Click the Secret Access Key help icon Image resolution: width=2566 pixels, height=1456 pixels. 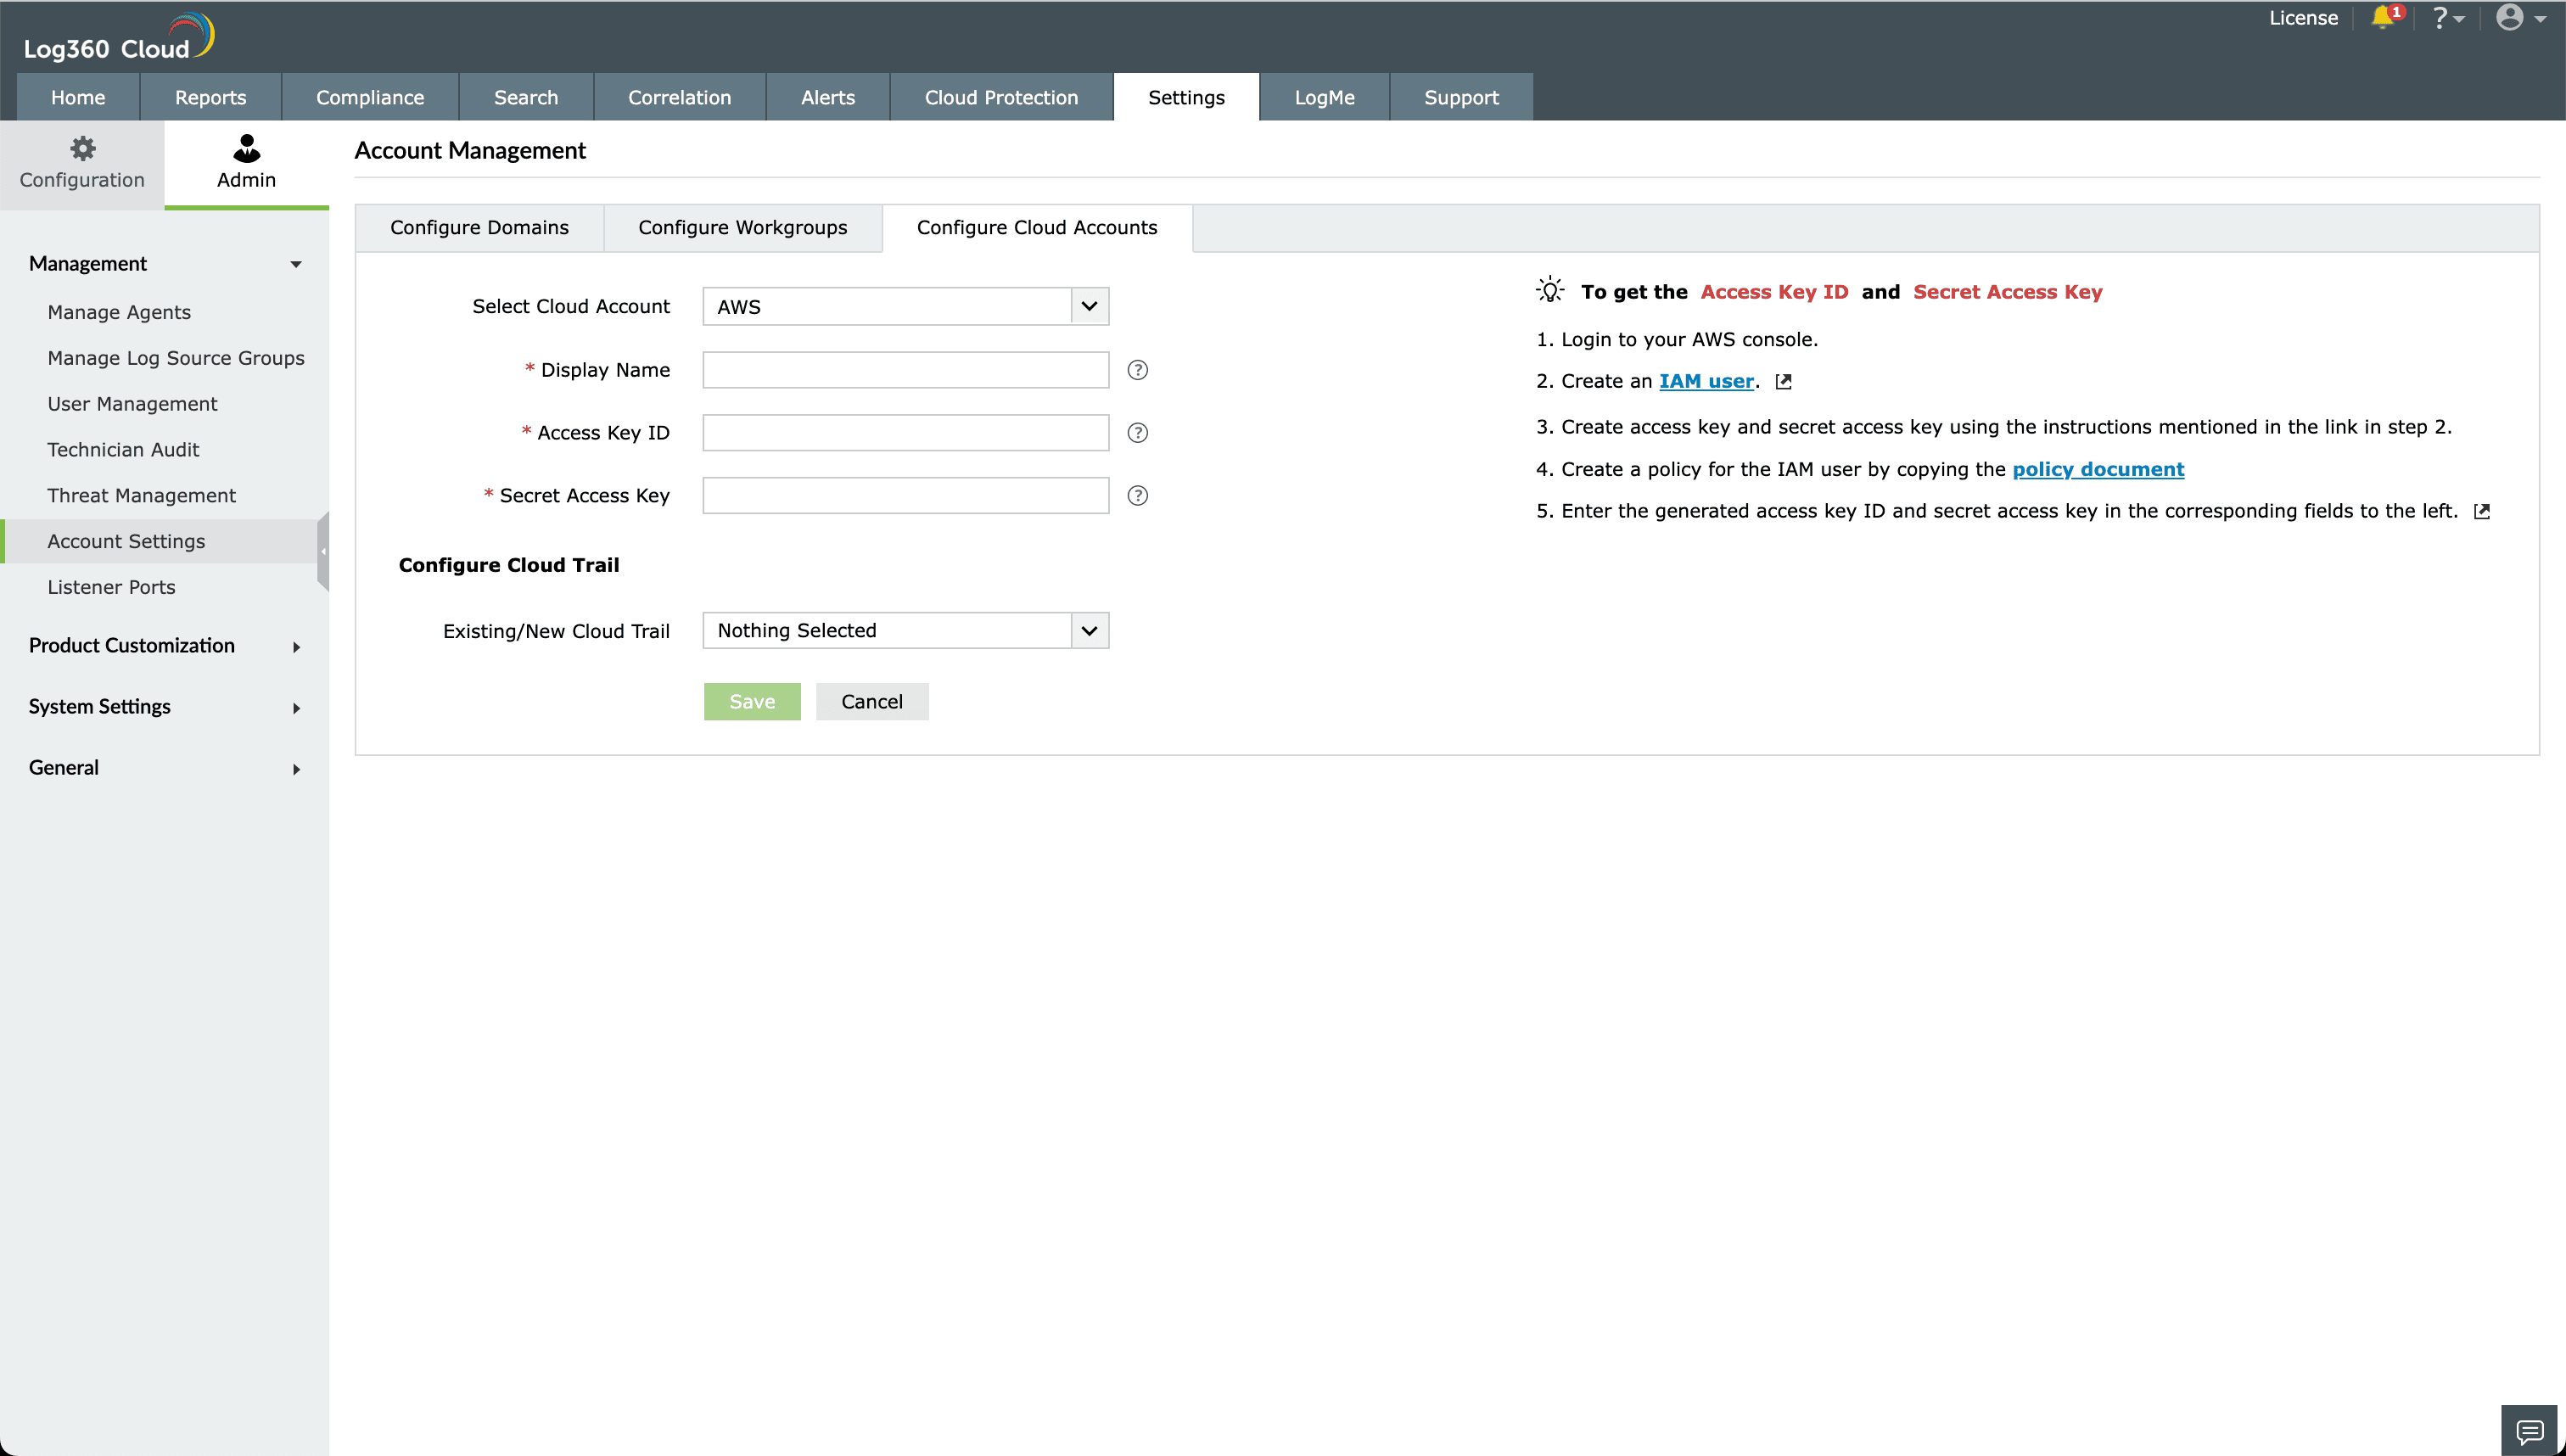[1137, 496]
